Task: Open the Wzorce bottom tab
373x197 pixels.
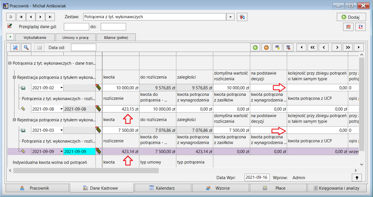Action: click(220, 188)
